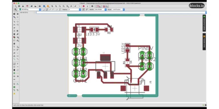The image size is (219, 109).
Task: Select the Rotate tool
Action: (x=18, y=25)
